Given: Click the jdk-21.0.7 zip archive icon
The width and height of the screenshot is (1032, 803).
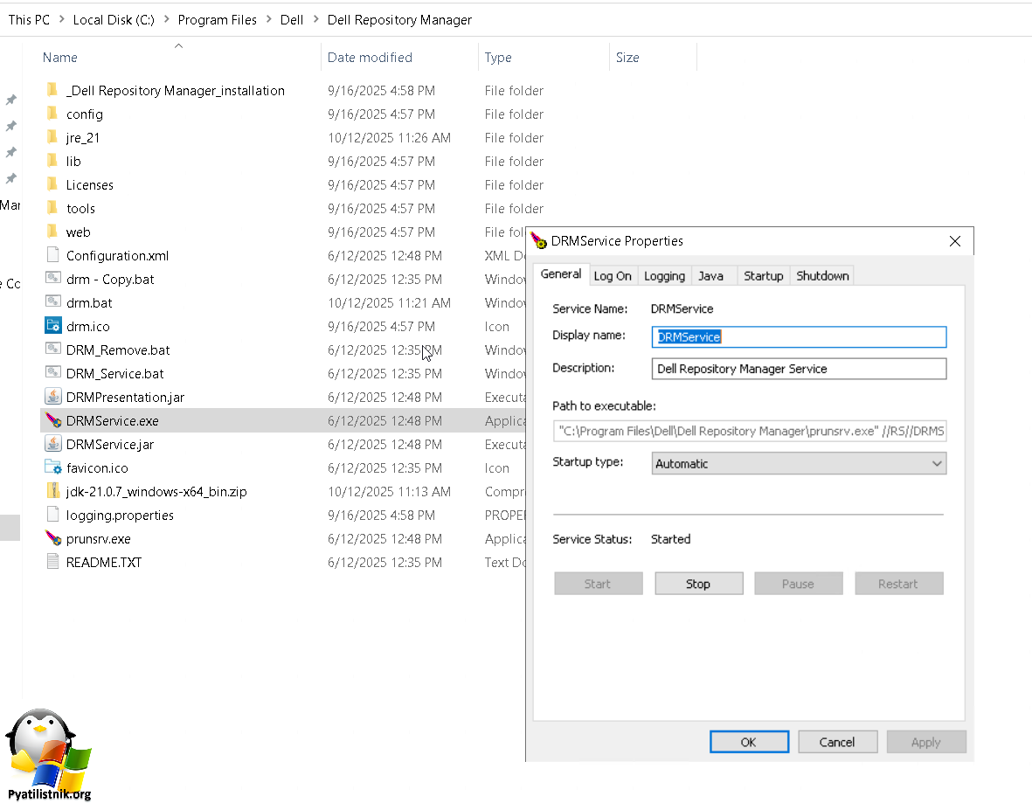Looking at the screenshot, I should (52, 492).
